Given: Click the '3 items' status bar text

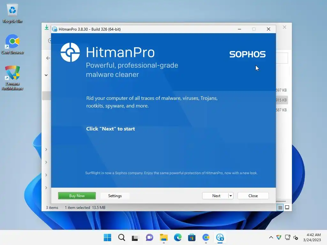Looking at the screenshot, I should coord(52,207).
